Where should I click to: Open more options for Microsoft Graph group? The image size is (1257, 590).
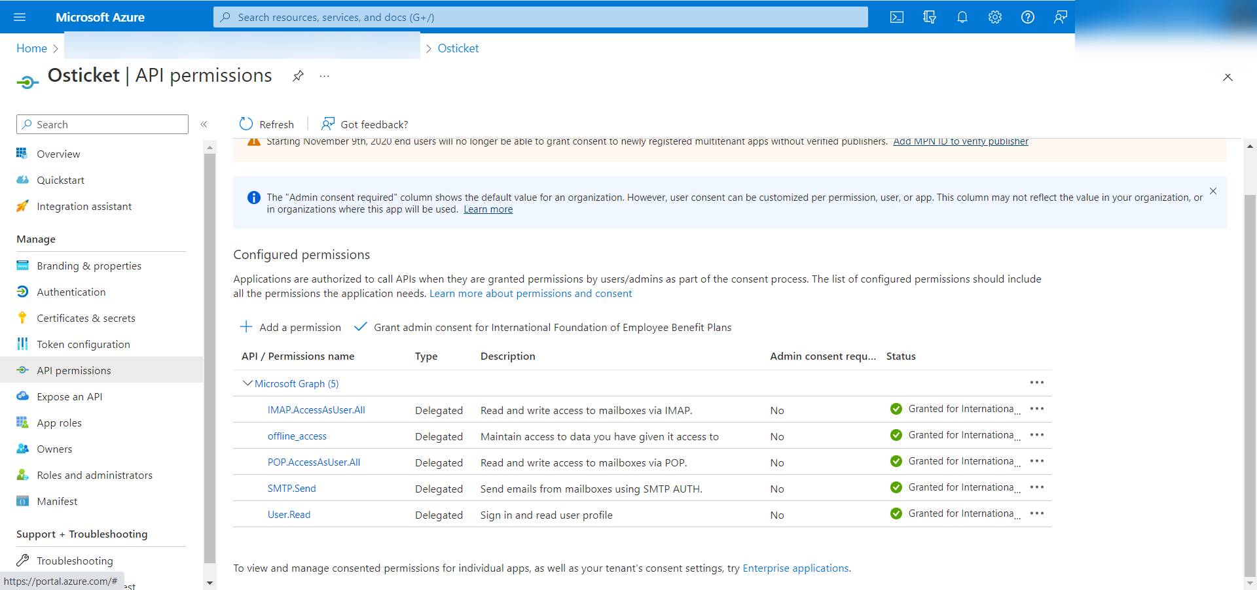[1037, 383]
